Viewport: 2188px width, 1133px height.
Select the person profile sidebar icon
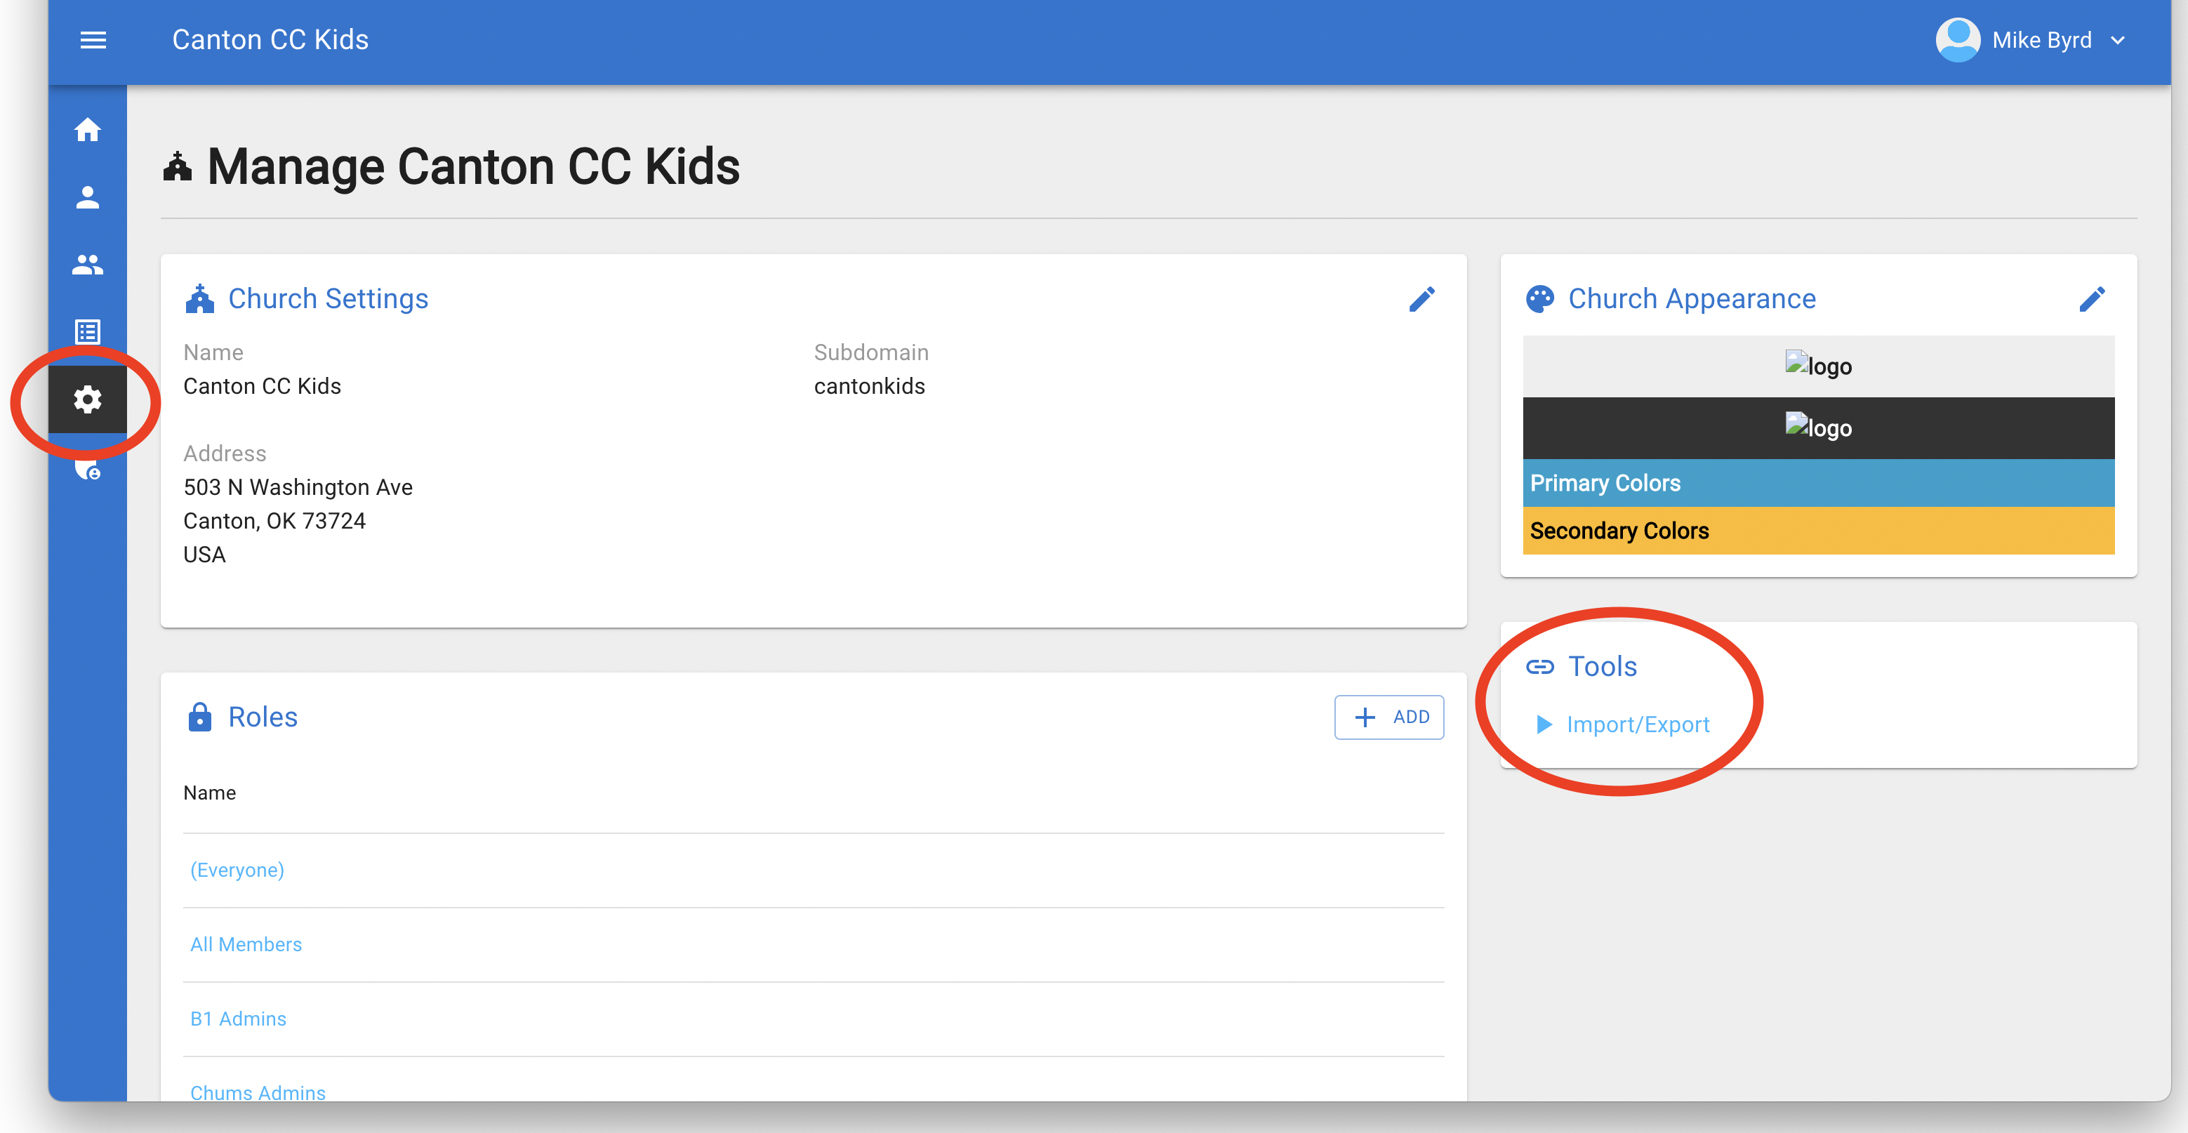click(88, 197)
